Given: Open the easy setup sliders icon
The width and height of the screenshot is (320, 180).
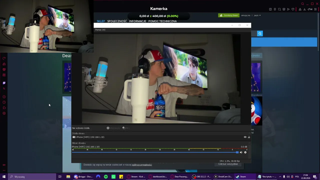Looking at the screenshot, I should point(315,9).
